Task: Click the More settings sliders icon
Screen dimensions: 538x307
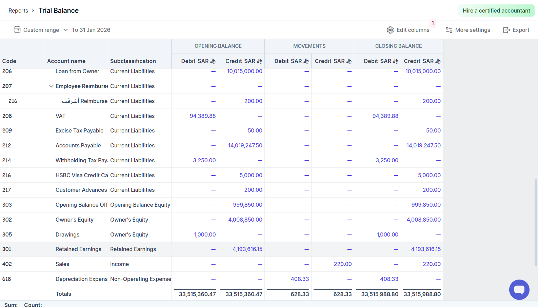Action: (x=449, y=30)
